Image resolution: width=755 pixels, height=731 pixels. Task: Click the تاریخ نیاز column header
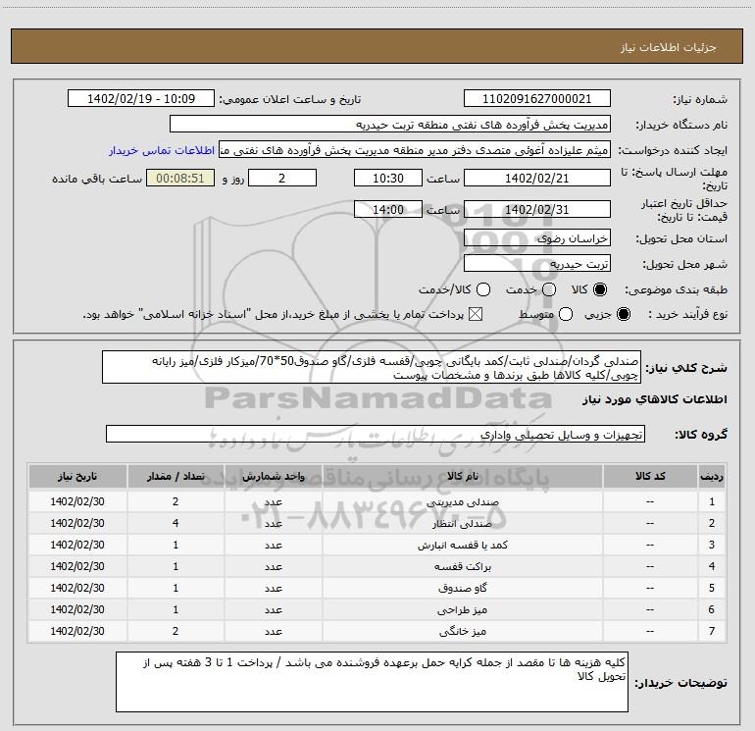pyautogui.click(x=77, y=476)
